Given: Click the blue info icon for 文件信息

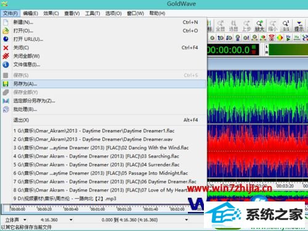Looking at the screenshot, I should (6, 65).
